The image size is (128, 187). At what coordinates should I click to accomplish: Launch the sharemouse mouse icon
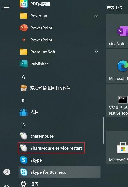click(24, 136)
